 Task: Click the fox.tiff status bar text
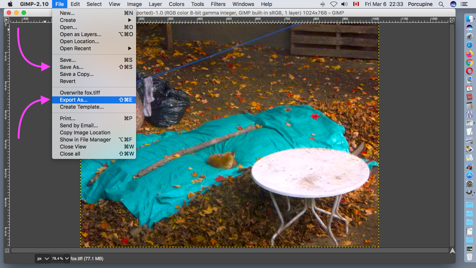tap(87, 258)
